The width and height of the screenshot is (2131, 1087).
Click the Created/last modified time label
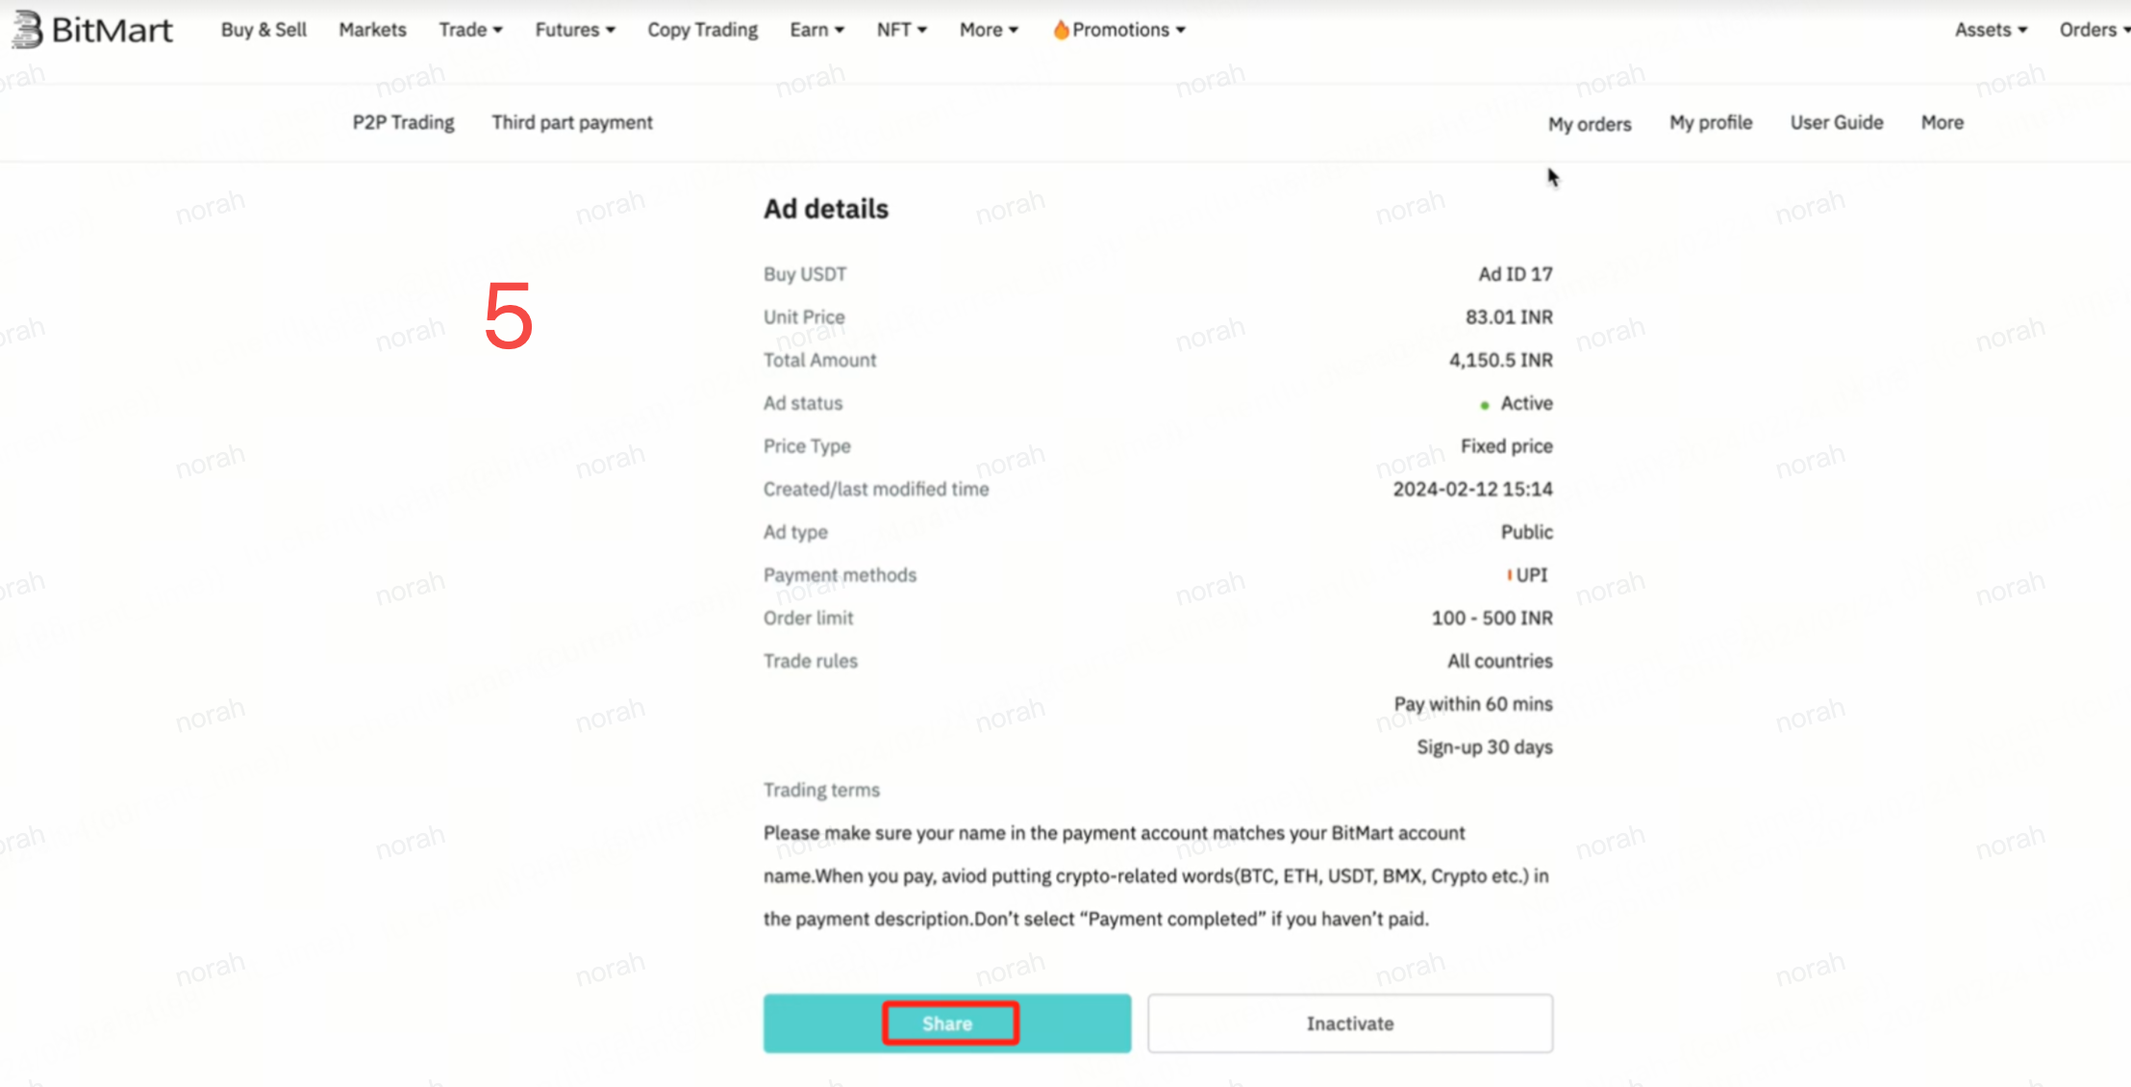(876, 489)
